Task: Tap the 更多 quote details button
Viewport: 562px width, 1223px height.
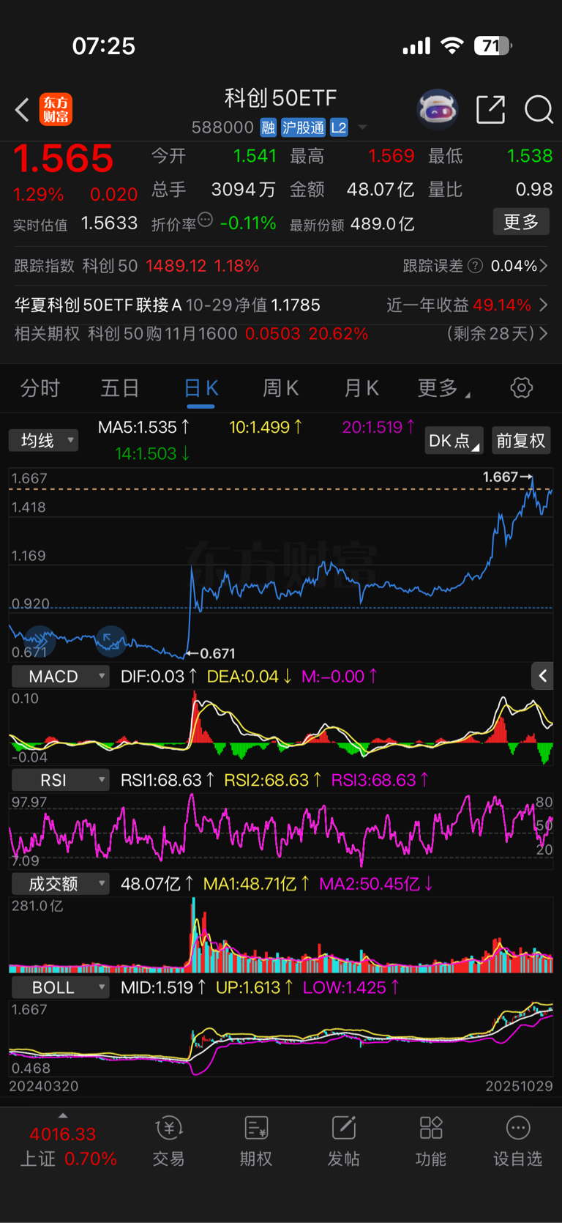Action: pyautogui.click(x=521, y=222)
